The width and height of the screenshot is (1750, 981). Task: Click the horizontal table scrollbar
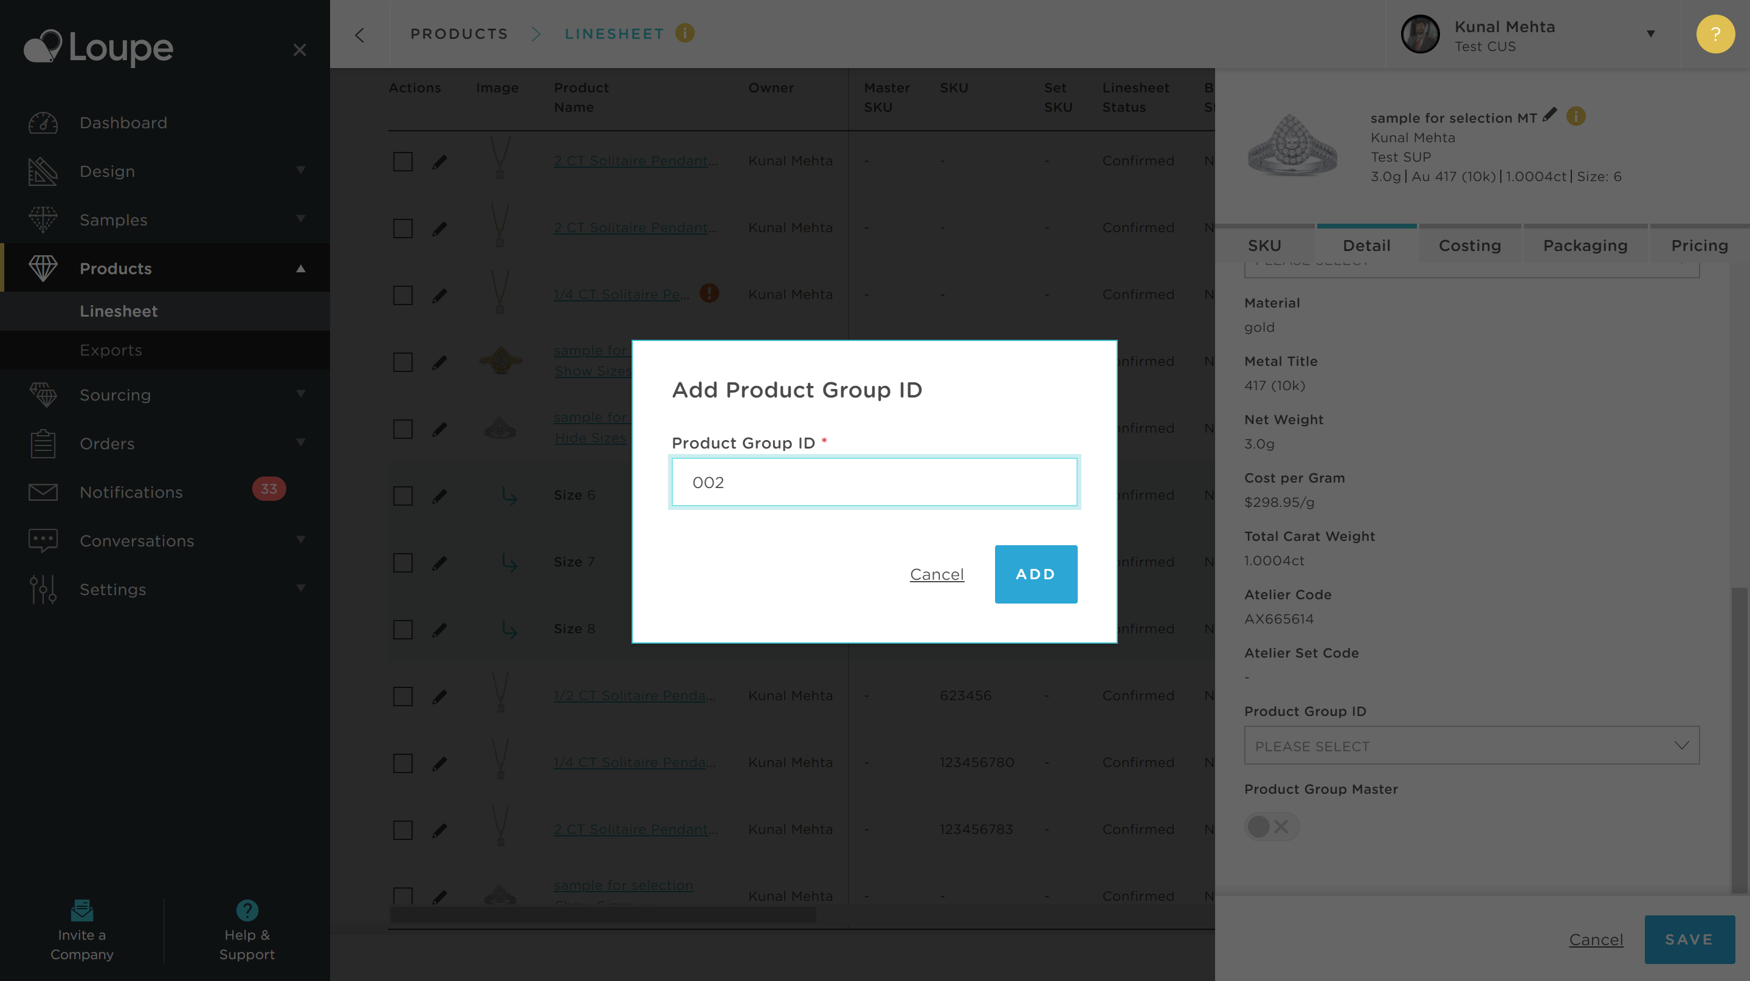[602, 915]
